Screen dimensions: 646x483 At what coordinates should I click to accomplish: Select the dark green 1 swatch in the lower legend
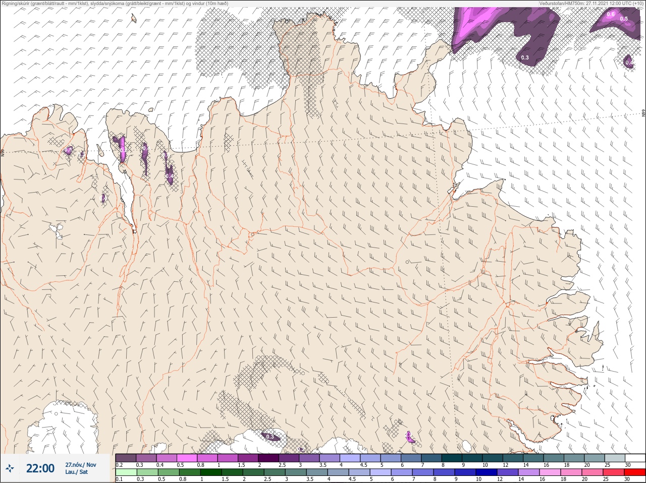click(x=210, y=472)
